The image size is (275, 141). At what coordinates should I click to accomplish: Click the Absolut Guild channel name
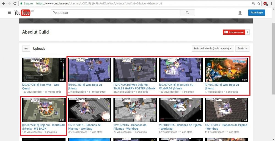point(35,32)
